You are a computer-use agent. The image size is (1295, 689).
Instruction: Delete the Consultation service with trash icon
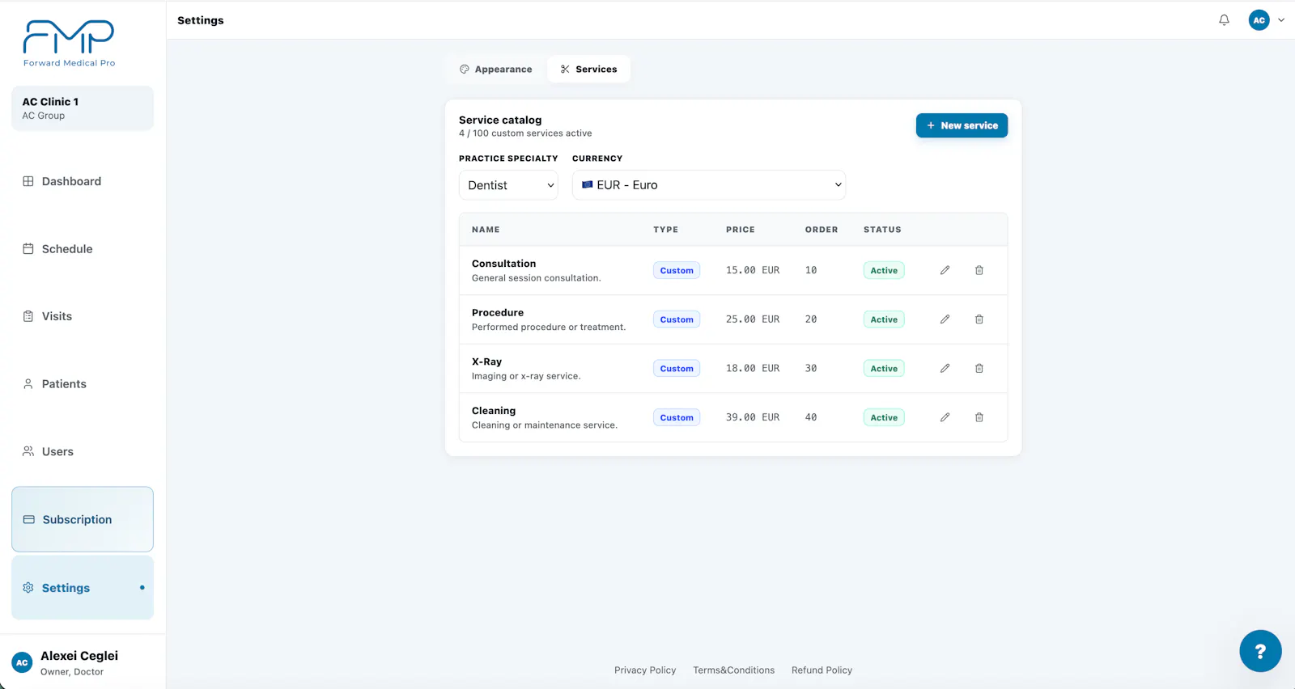[979, 270]
